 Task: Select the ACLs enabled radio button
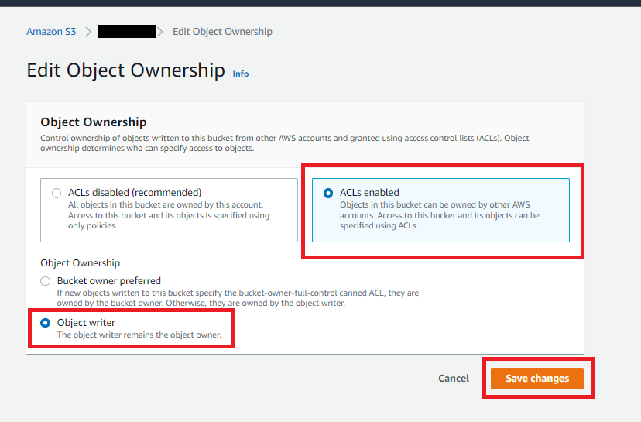(328, 193)
